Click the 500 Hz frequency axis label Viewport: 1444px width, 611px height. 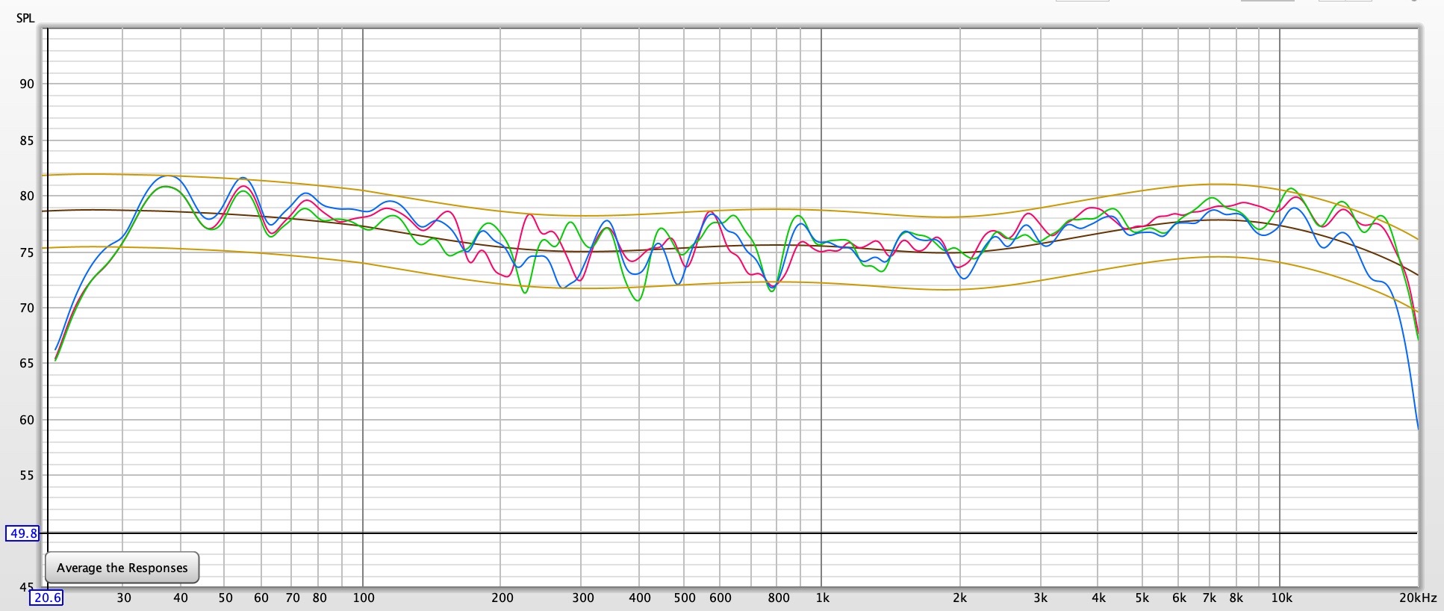[685, 598]
